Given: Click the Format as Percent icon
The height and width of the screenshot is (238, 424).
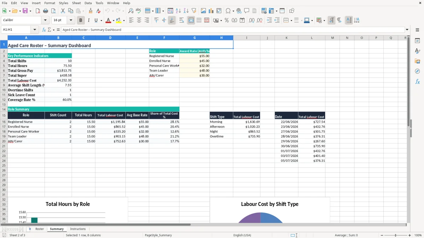Looking at the screenshot, I should coord(226,20).
